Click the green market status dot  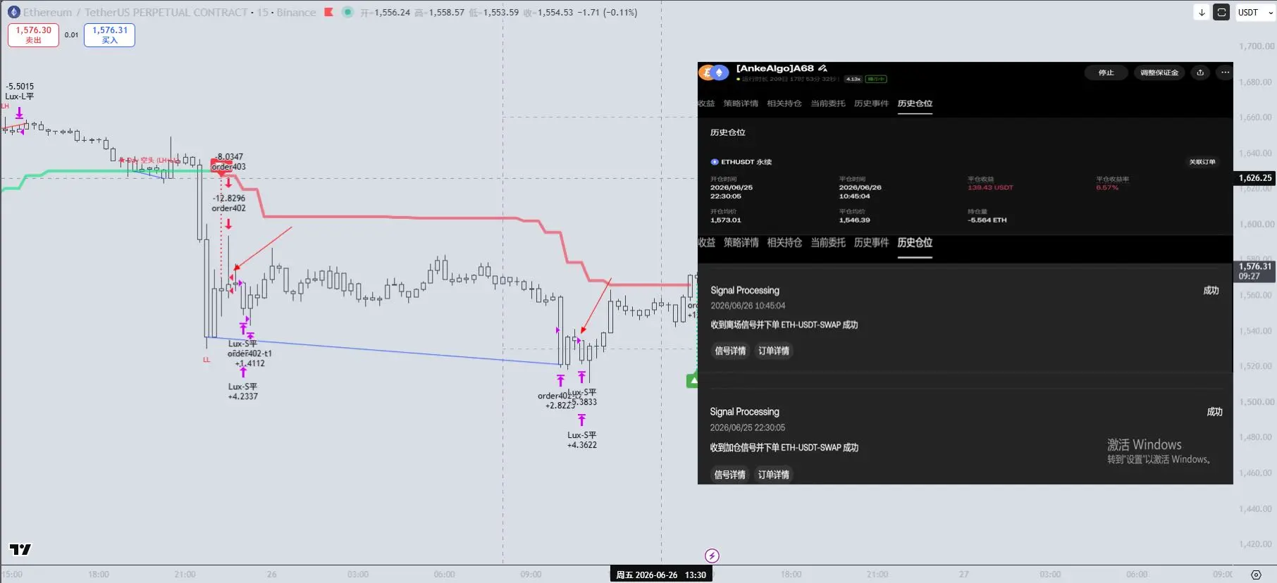coord(347,12)
